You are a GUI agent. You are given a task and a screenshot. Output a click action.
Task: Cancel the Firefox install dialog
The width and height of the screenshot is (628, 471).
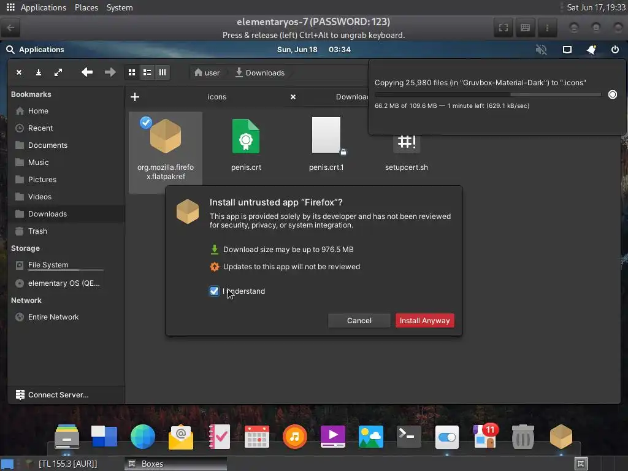tap(359, 320)
